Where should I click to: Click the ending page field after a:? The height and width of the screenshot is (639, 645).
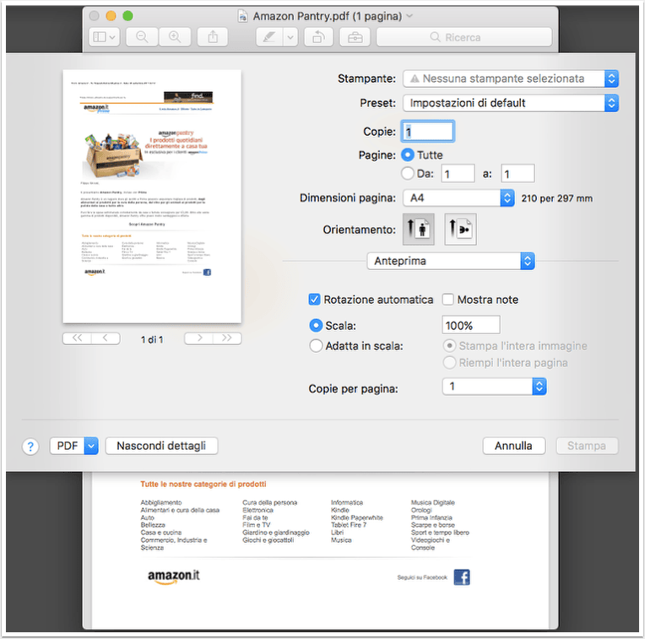(x=518, y=174)
